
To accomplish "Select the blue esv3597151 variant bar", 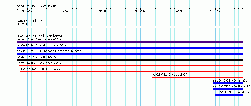I will 130,54.
